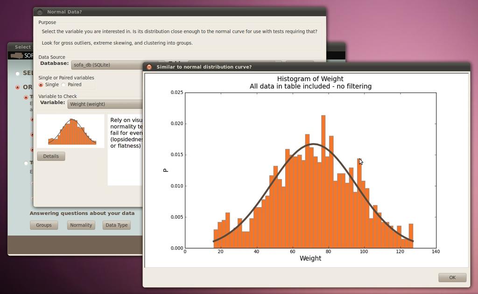The image size is (478, 294).
Task: Click the Details button in Normal Data window
Action: [x=51, y=156]
